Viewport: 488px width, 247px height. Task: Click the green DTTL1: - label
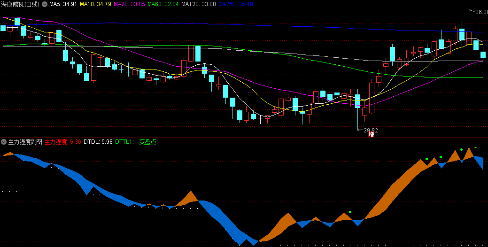126,142
